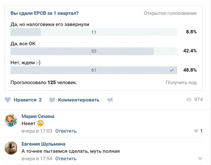211x165 pixels.
Task: Open profile name 'Евгения Шульмина'
Action: click(x=44, y=144)
